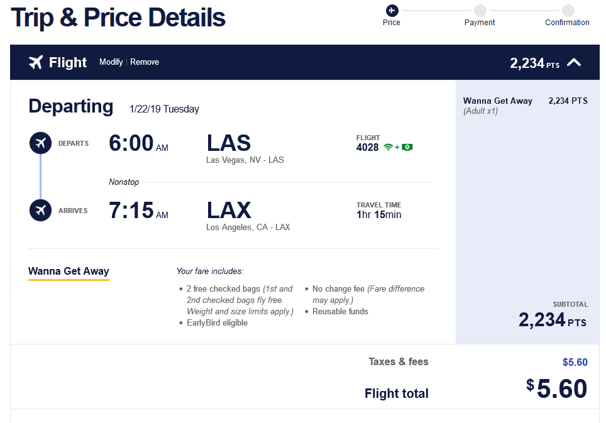Click the Confirmation step label
The width and height of the screenshot is (606, 423).
[567, 23]
